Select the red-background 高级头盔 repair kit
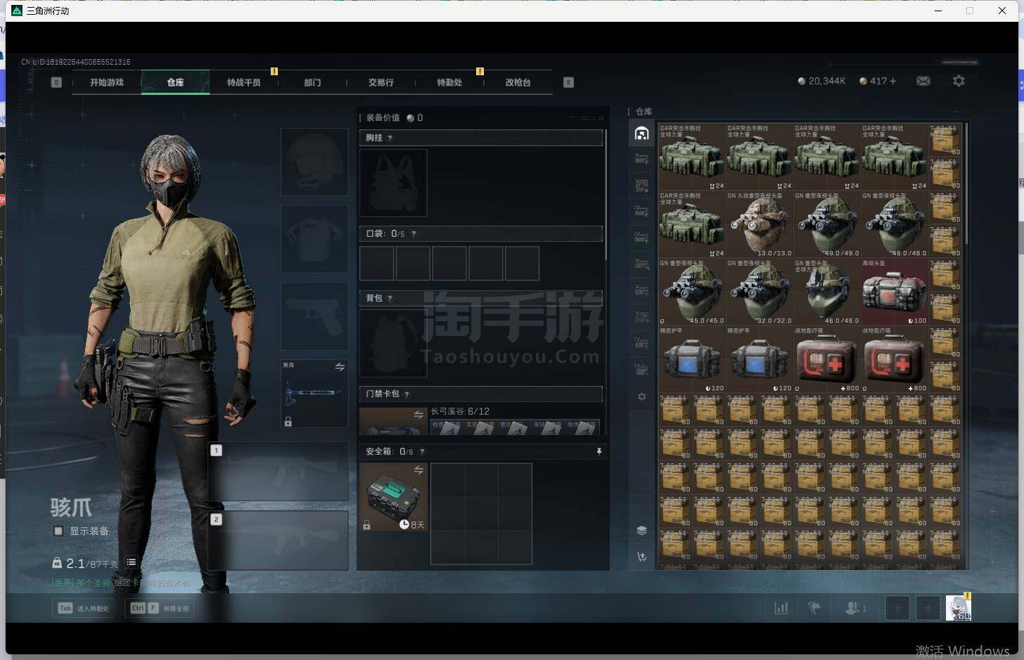Image resolution: width=1024 pixels, height=660 pixels. click(x=895, y=292)
